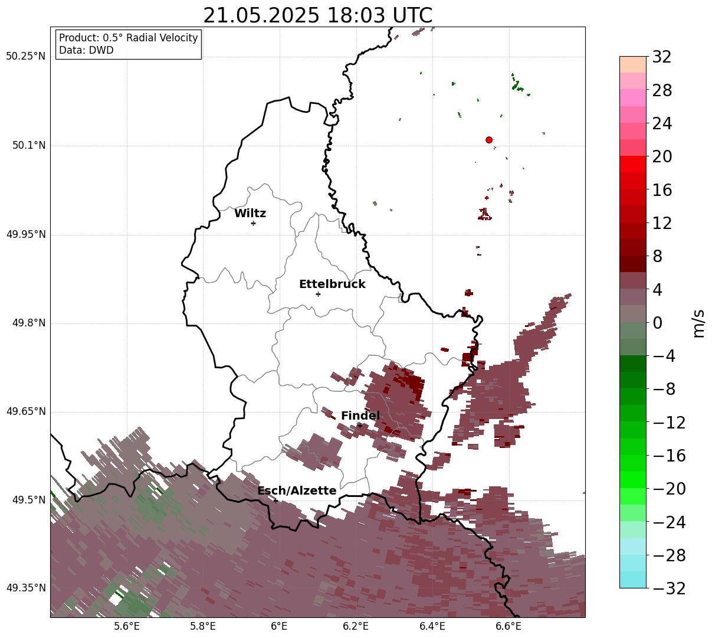The width and height of the screenshot is (712, 638).
Task: Click the 21.05.2025 18:03 UTC title
Action: click(317, 15)
